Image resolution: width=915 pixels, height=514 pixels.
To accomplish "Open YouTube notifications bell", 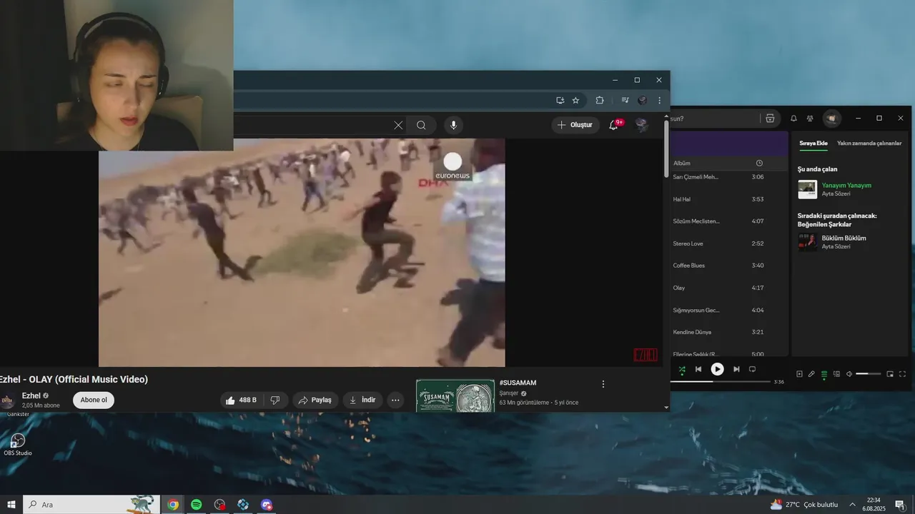I will pyautogui.click(x=613, y=125).
